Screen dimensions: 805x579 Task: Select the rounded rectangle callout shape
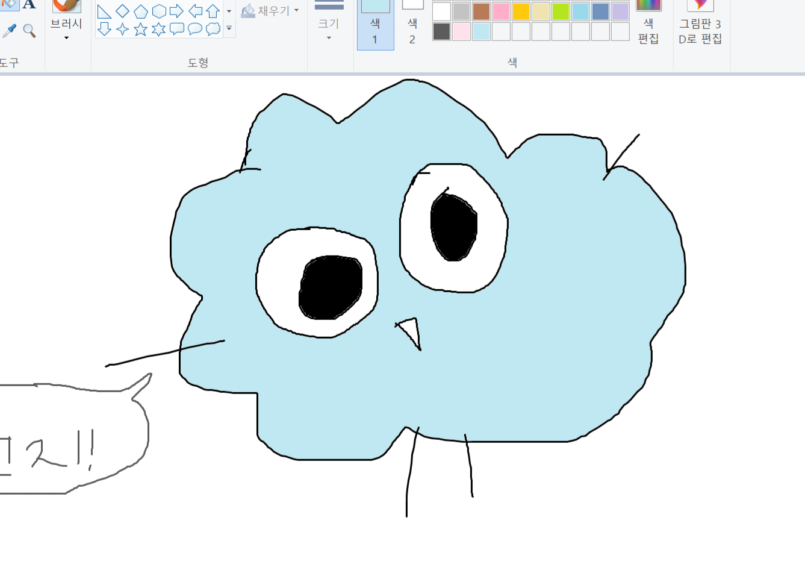177,29
